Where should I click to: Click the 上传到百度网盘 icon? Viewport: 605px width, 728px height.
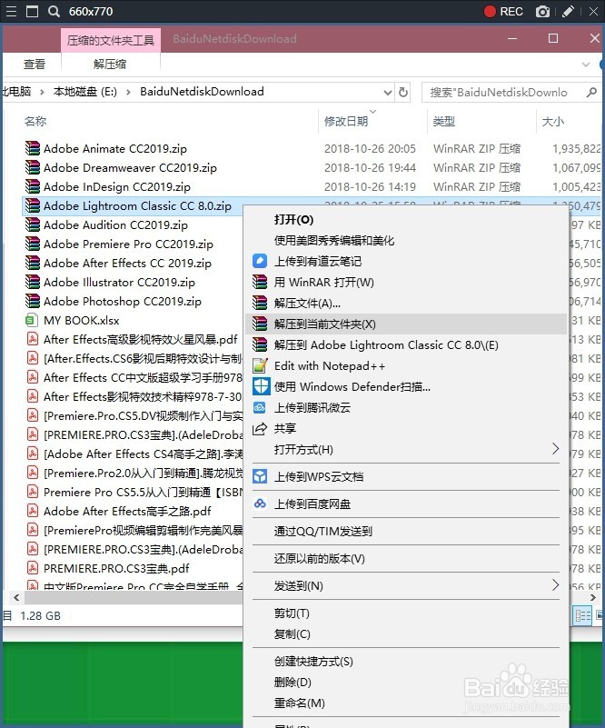pos(260,504)
